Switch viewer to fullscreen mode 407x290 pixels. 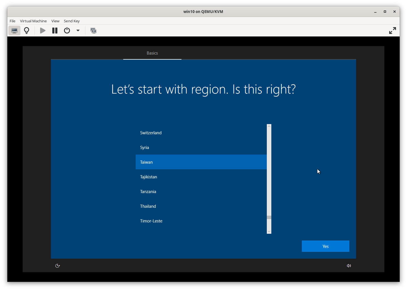tap(393, 31)
